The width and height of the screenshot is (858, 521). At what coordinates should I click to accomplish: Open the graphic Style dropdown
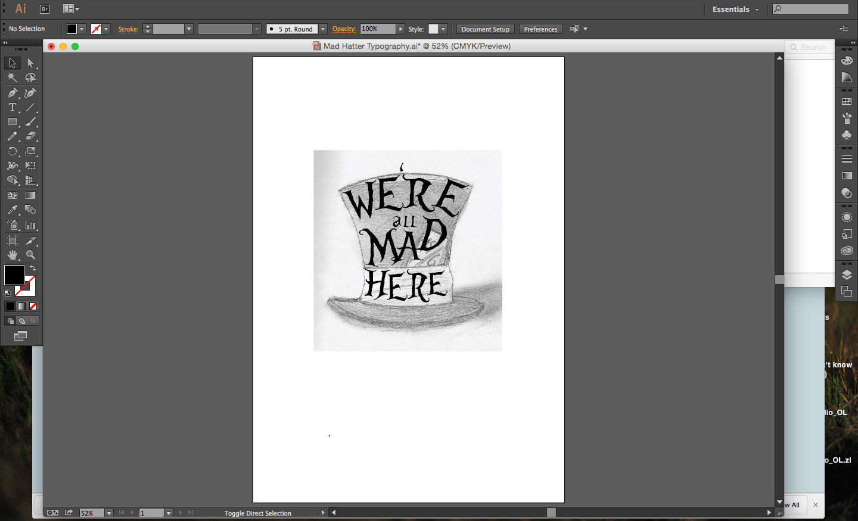click(443, 29)
